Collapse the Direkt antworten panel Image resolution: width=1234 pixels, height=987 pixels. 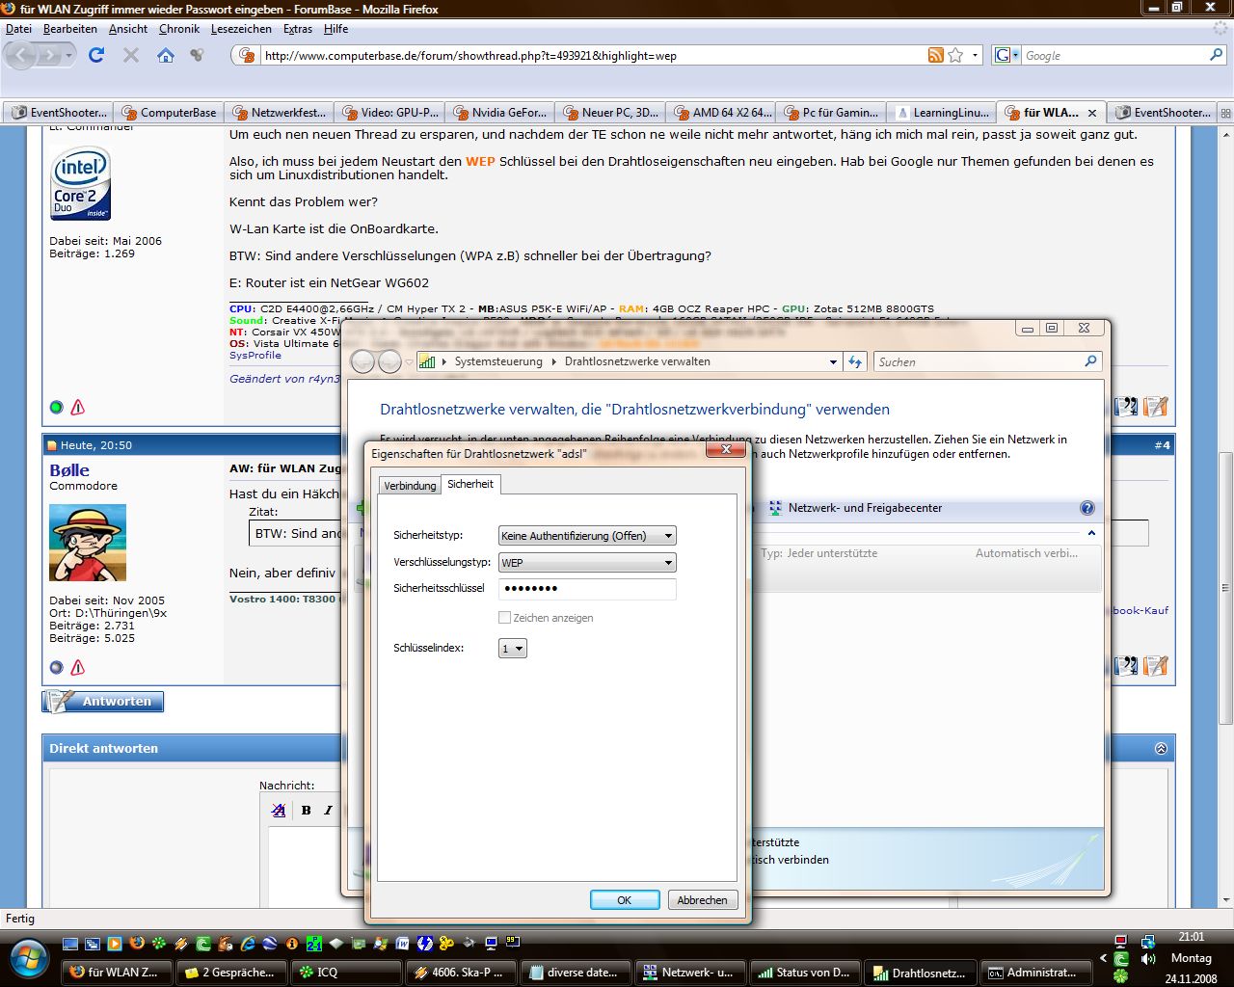1161,748
